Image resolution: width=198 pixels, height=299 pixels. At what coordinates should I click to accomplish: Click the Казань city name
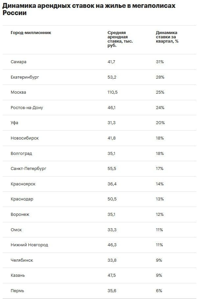[x=18, y=275]
